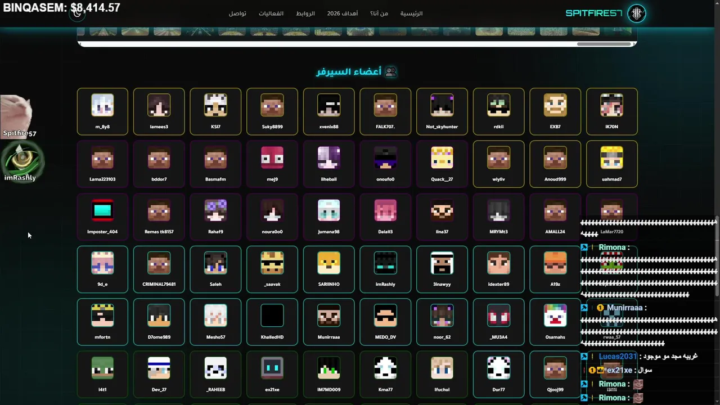The width and height of the screenshot is (720, 405).
Task: Click IK70N member avatar
Action: (611, 105)
